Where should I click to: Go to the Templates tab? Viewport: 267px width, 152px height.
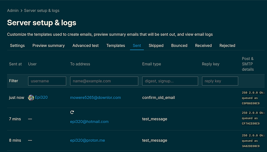pos(116,45)
